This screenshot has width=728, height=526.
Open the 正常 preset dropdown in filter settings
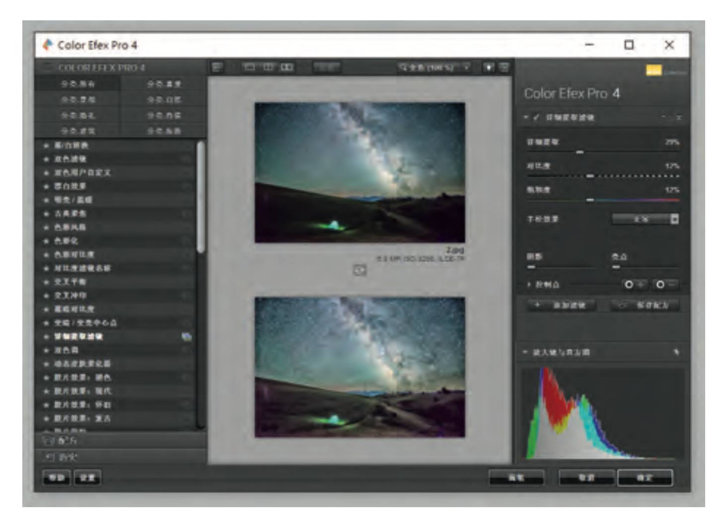pyautogui.click(x=645, y=219)
